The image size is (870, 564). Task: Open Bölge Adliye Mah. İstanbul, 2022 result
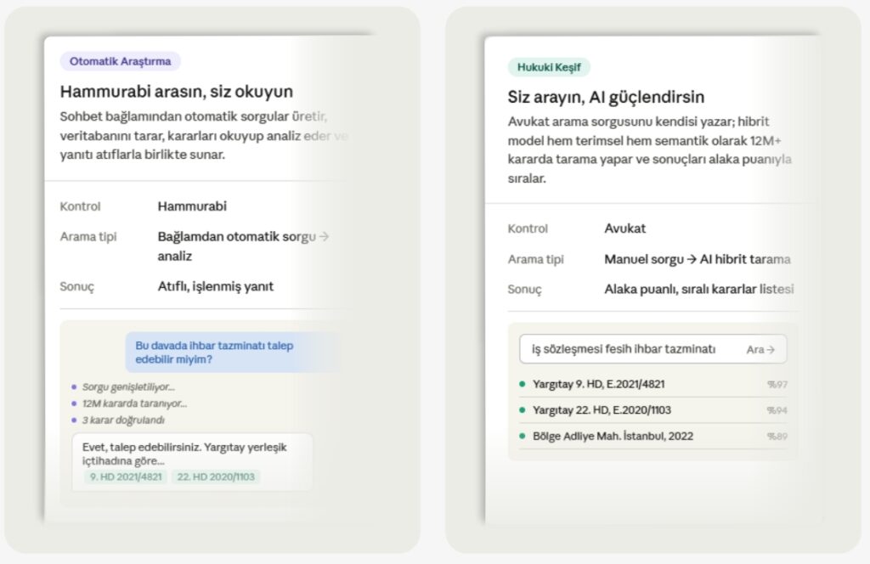652,436
